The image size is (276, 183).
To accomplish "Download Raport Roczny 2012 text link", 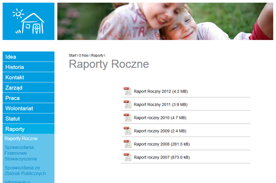I will pos(161,91).
